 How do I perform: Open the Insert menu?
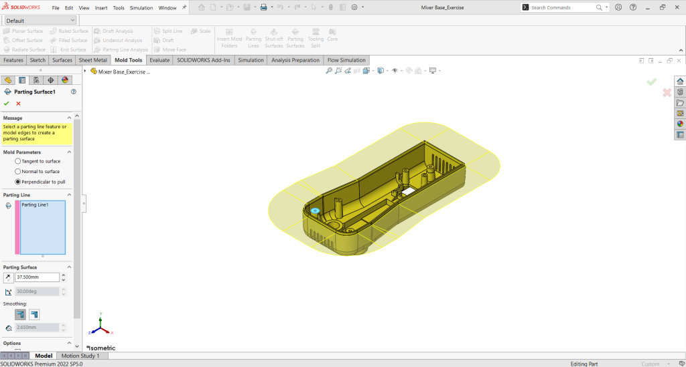point(101,8)
